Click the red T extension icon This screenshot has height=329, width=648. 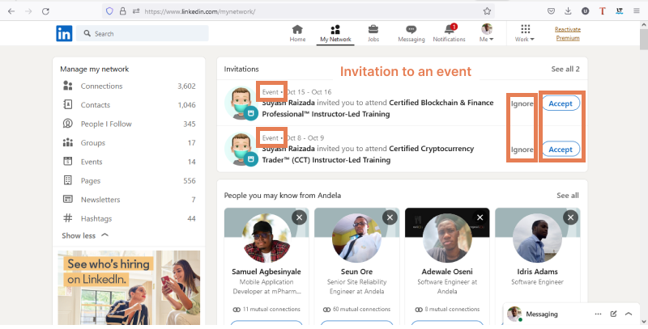pyautogui.click(x=602, y=11)
